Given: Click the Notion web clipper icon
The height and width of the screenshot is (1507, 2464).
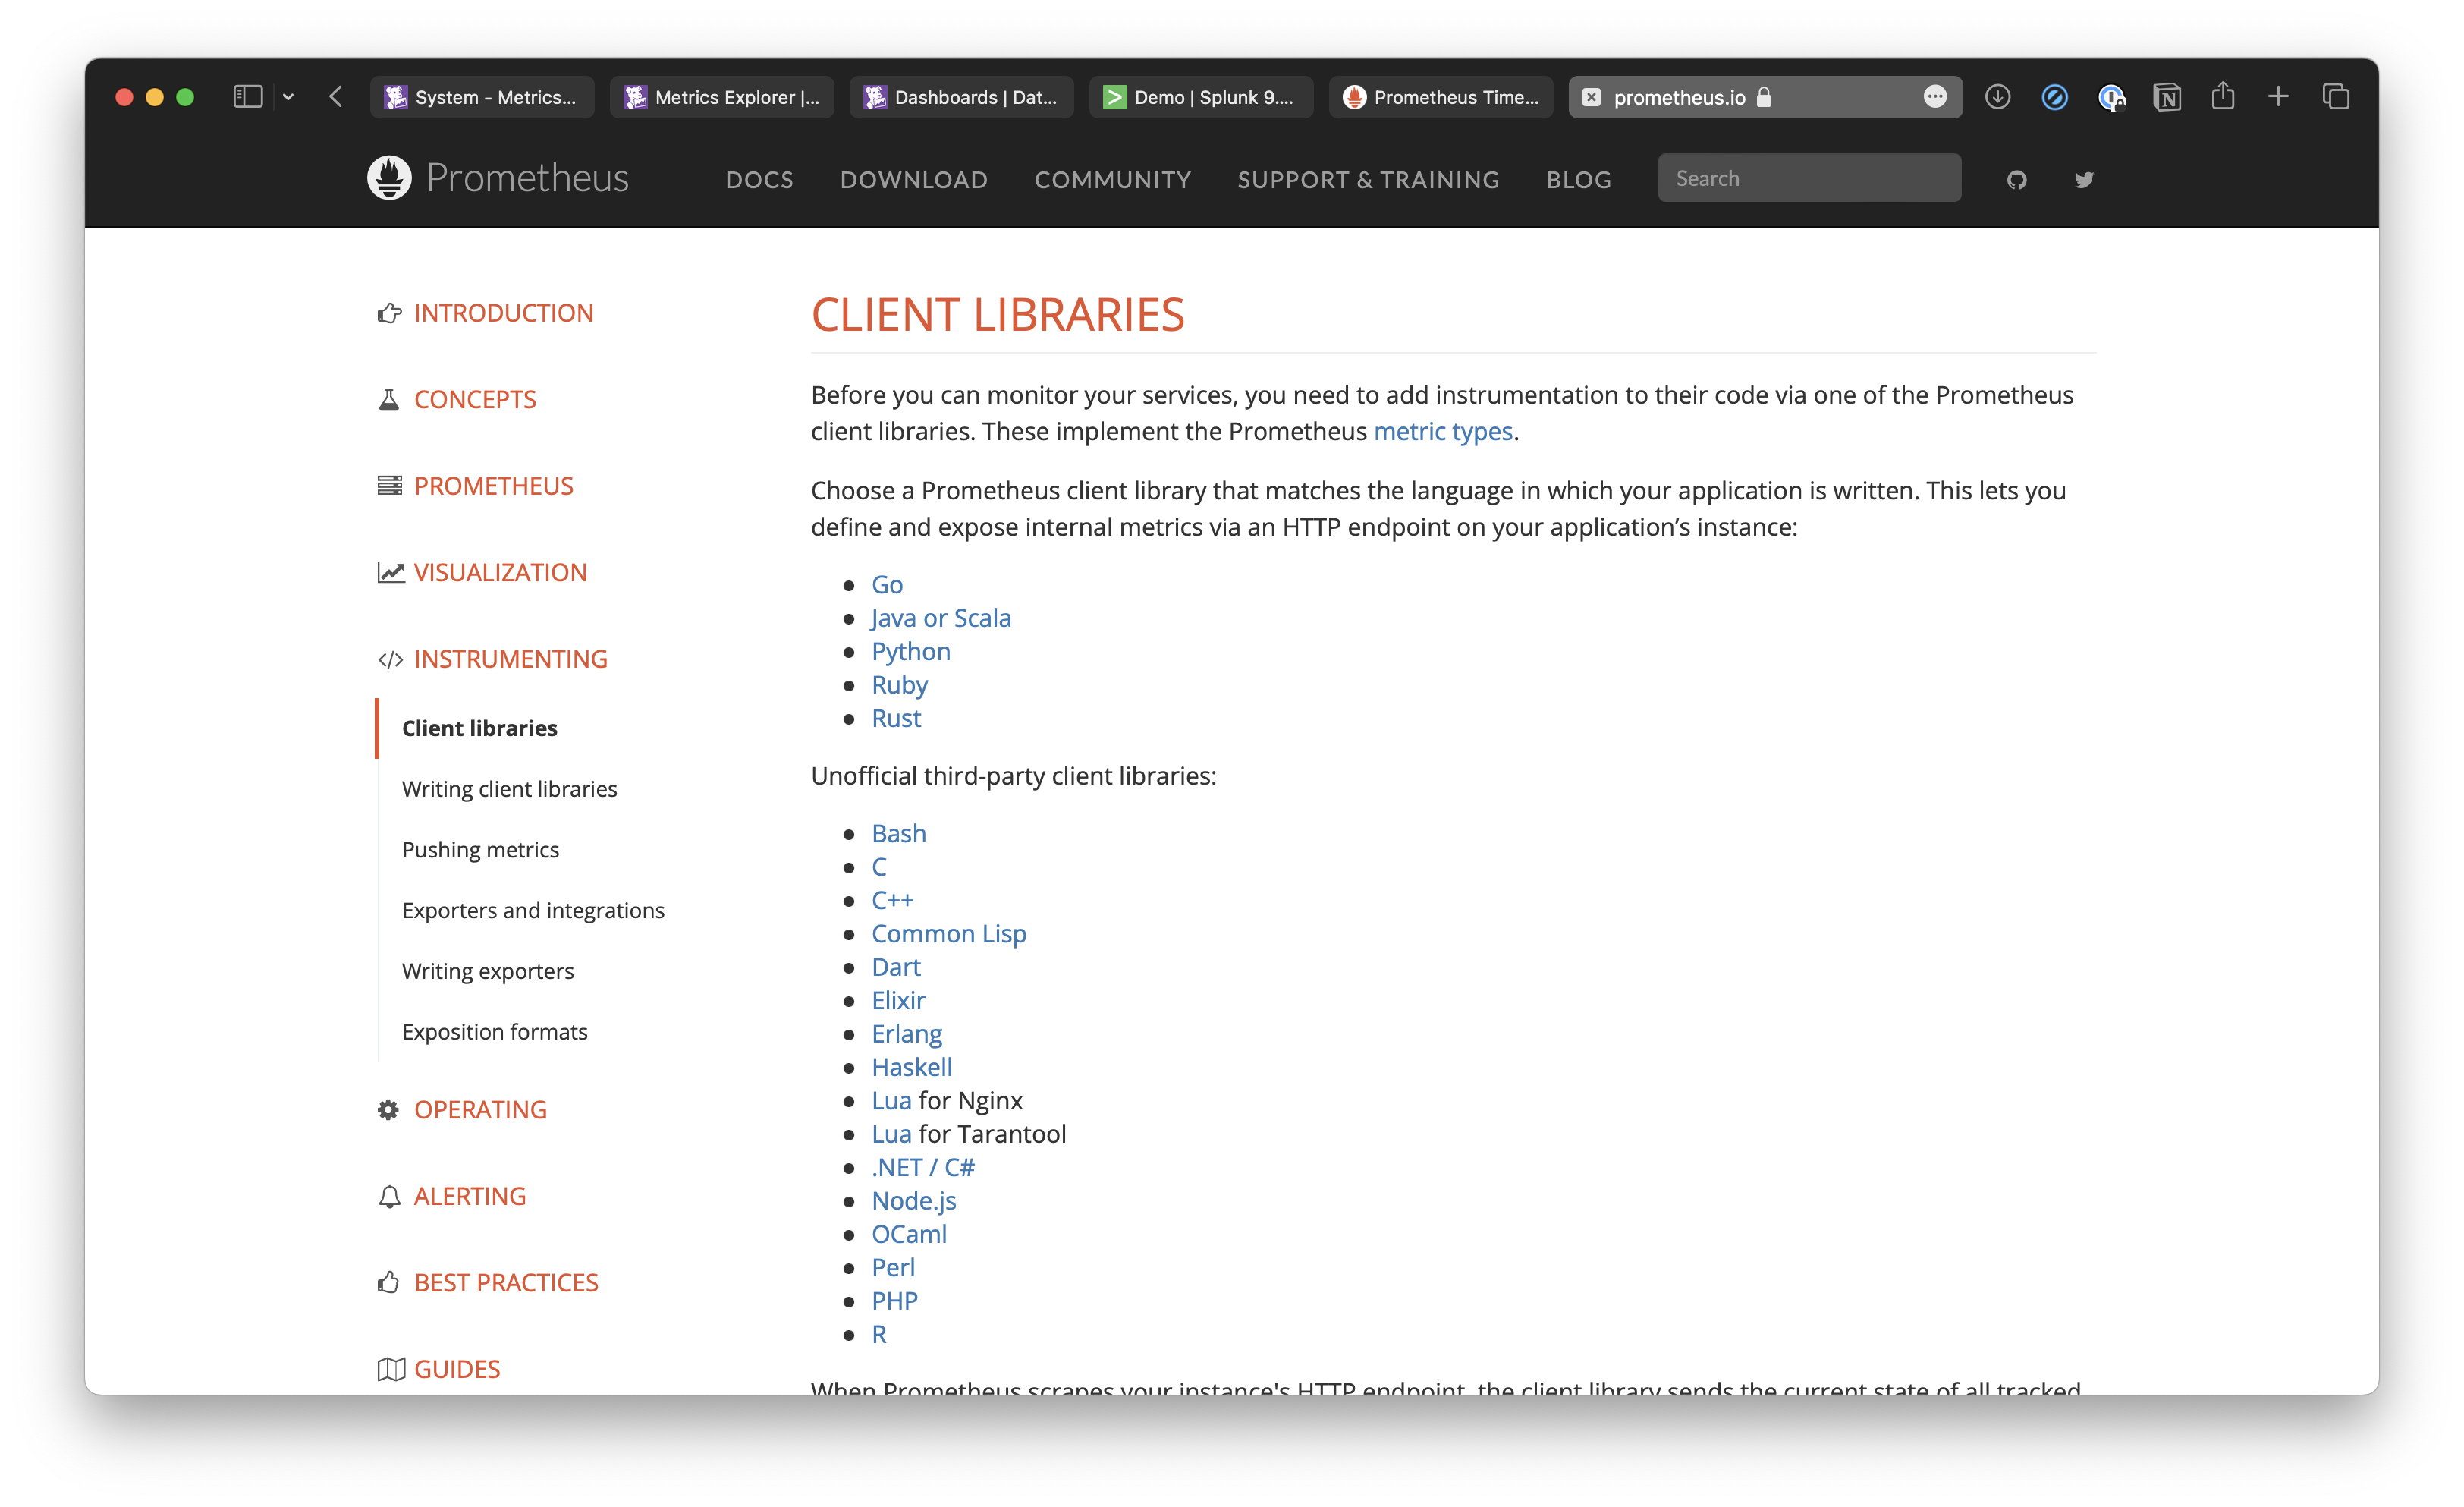Looking at the screenshot, I should (x=2167, y=97).
